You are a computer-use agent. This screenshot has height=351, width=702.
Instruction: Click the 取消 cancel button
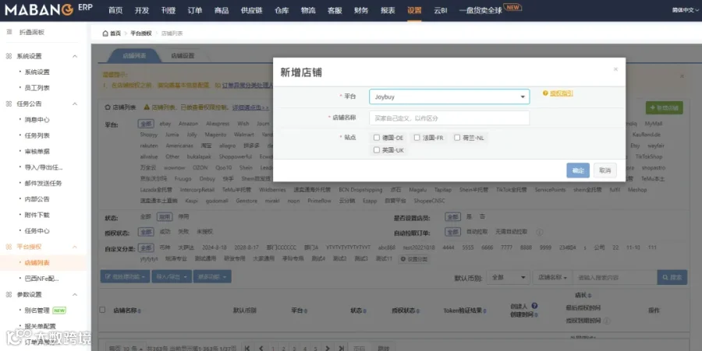pyautogui.click(x=604, y=170)
